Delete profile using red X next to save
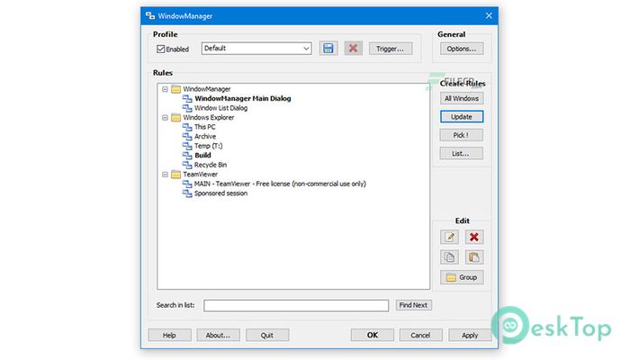 [x=353, y=49]
